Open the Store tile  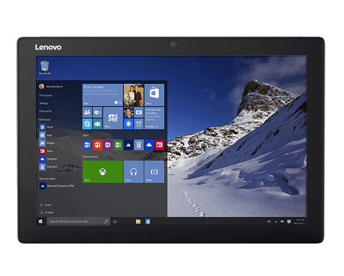click(155, 95)
